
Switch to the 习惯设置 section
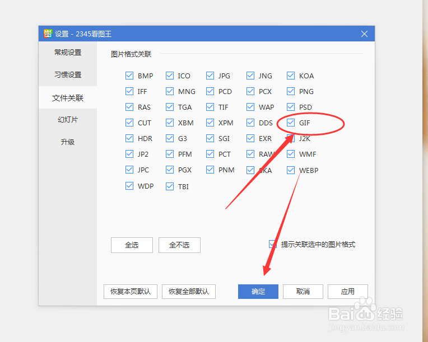68,75
